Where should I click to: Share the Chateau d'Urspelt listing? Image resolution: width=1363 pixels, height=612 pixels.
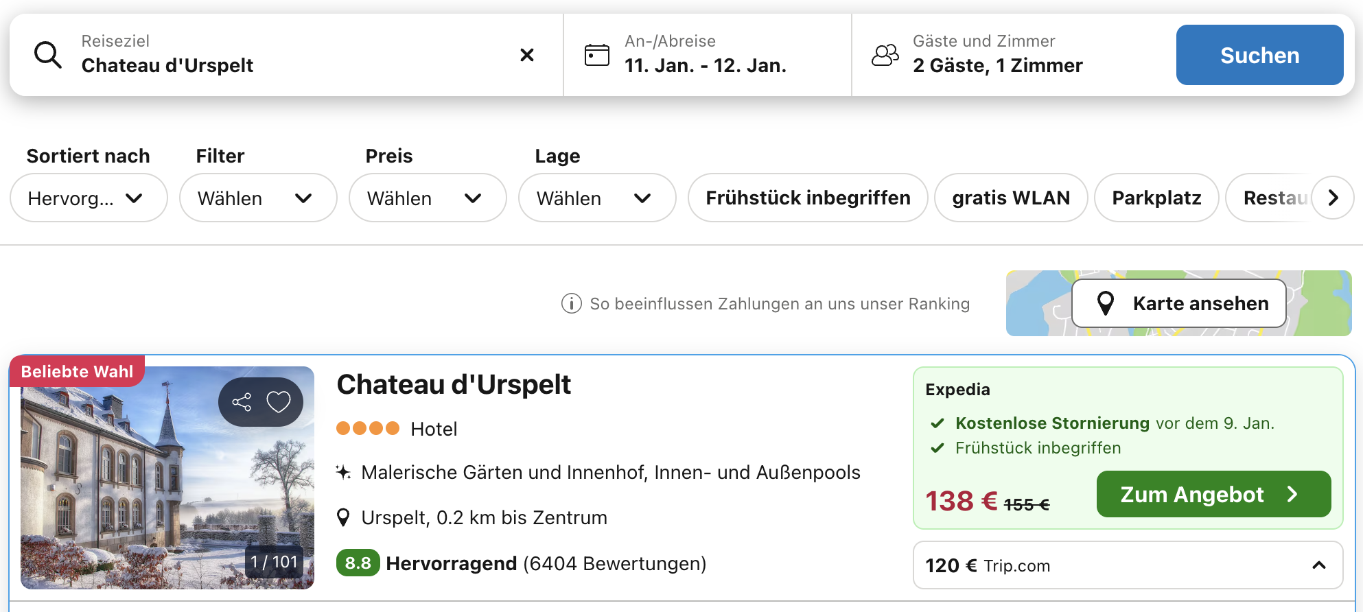pos(242,402)
